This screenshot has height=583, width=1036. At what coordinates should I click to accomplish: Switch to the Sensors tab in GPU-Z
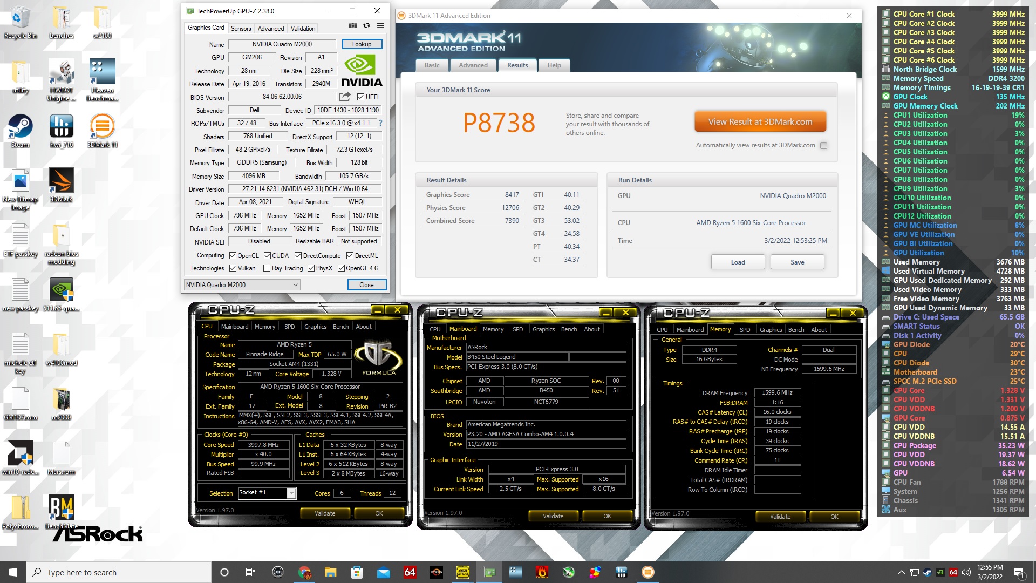(241, 29)
